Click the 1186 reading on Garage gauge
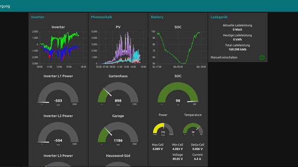Viewport: 298px width, 167px height. pos(118,141)
